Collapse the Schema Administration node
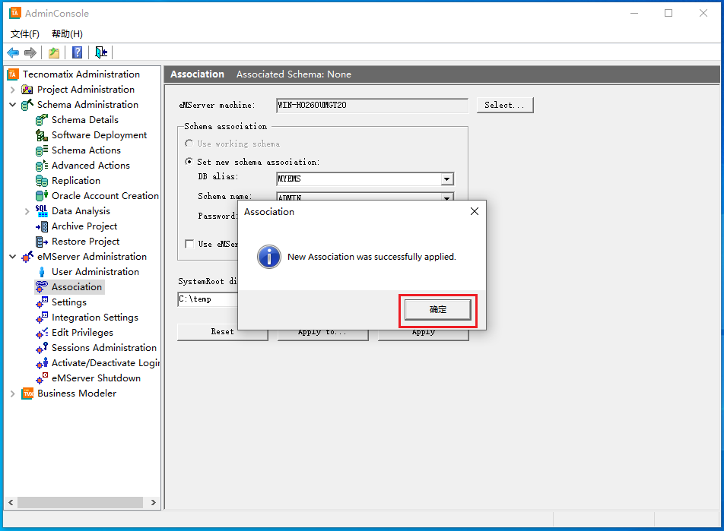 [12, 105]
